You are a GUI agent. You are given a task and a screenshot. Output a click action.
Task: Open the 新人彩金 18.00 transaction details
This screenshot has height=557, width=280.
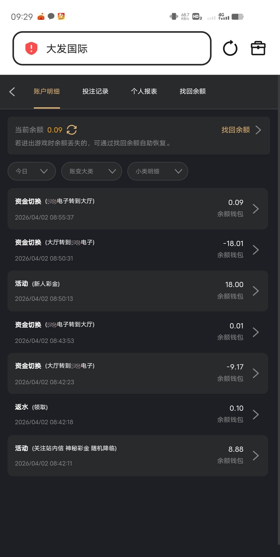point(138,291)
